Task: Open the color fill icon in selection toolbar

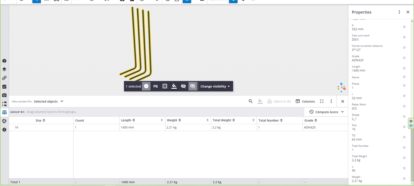Action: click(x=174, y=86)
